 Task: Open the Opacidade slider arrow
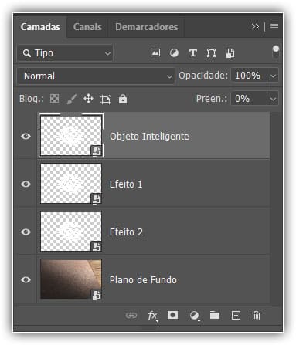(273, 76)
